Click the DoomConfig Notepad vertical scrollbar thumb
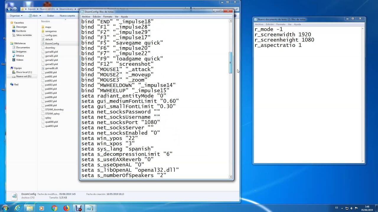 (x=230, y=63)
